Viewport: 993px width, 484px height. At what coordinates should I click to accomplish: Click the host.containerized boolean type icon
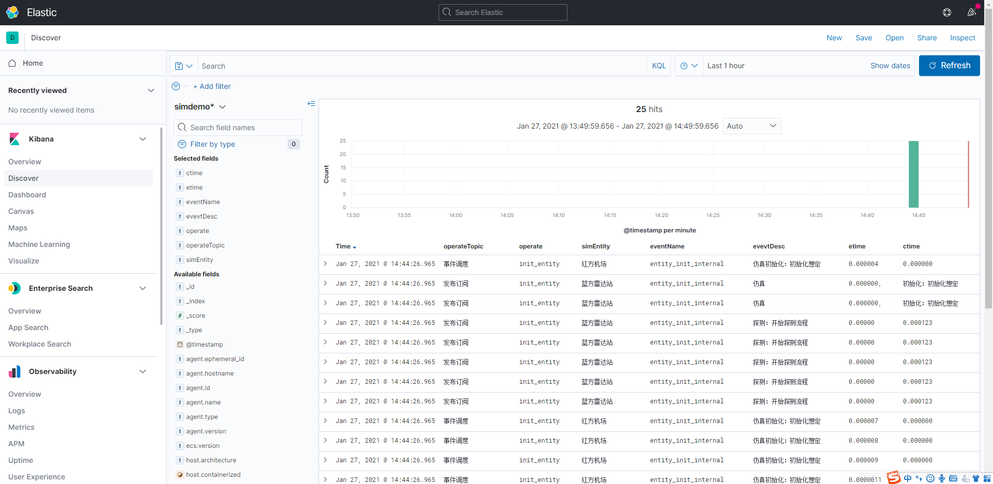[180, 475]
